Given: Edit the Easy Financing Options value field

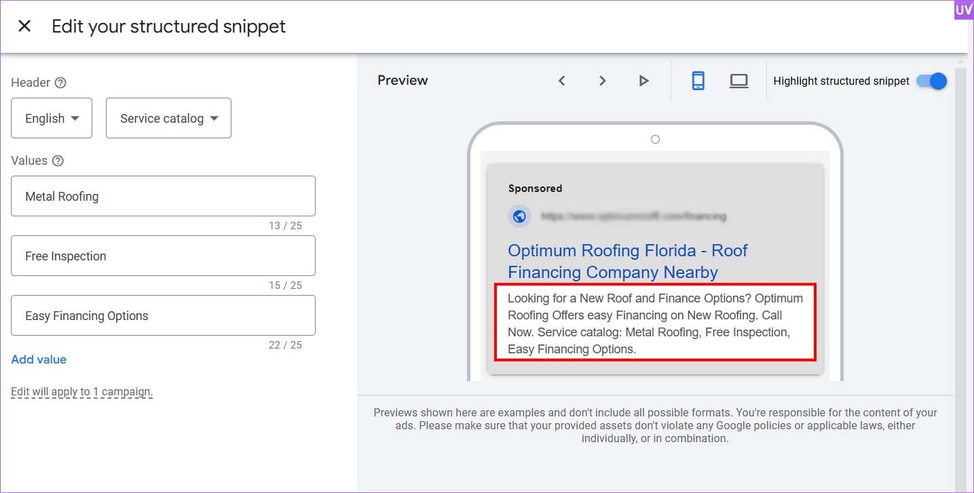Looking at the screenshot, I should [163, 315].
